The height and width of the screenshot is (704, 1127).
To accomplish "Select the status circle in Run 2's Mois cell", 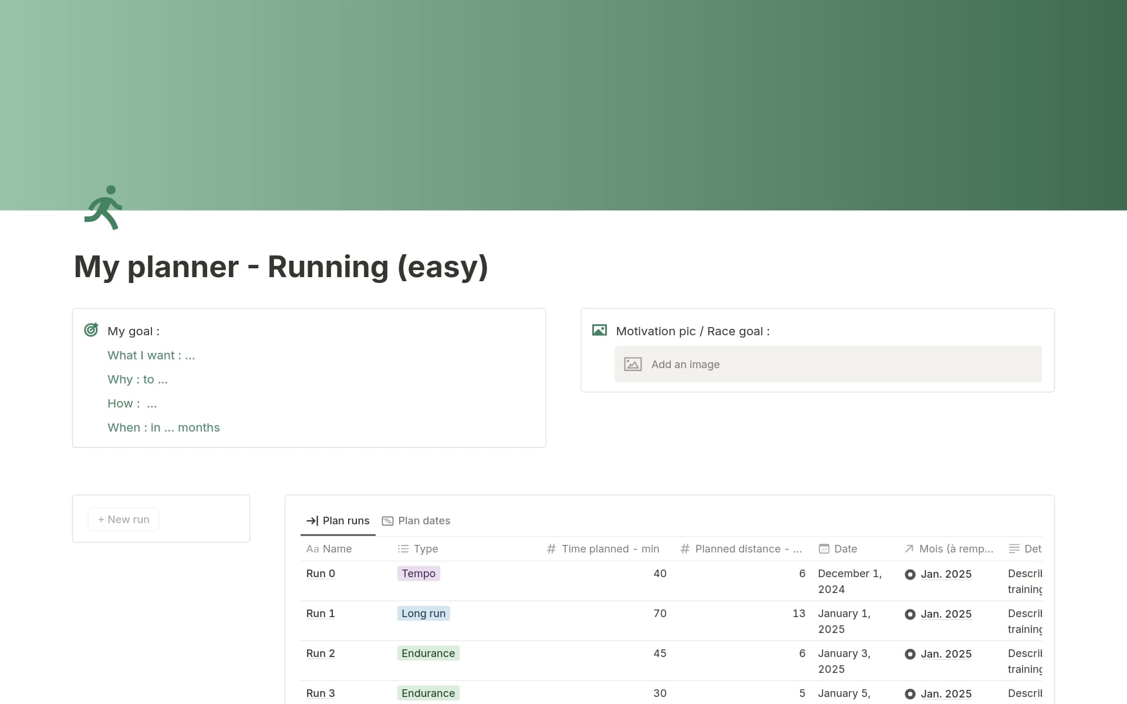I will coord(910,654).
